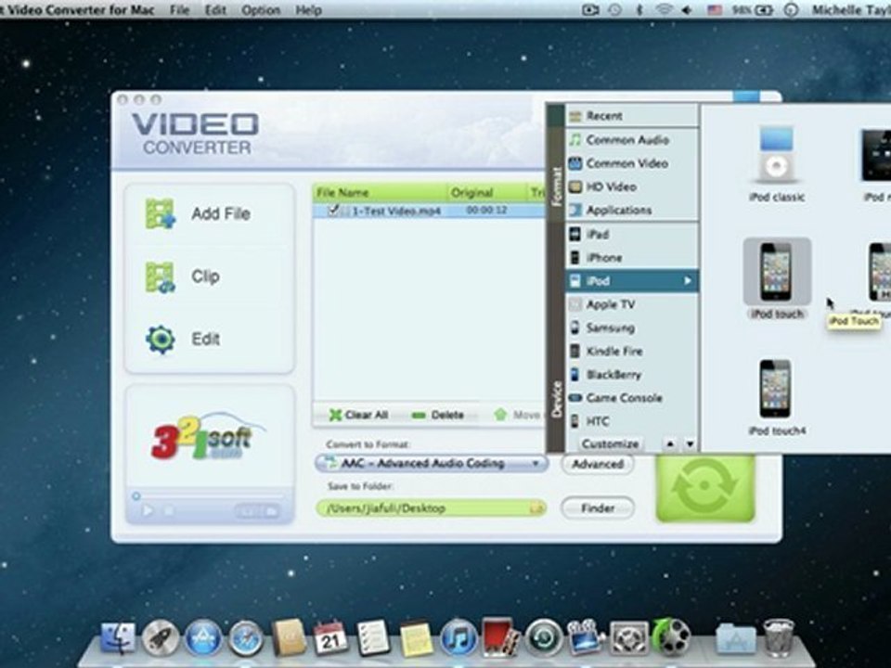
Task: Select the iPod classic device preset
Action: coord(776,163)
